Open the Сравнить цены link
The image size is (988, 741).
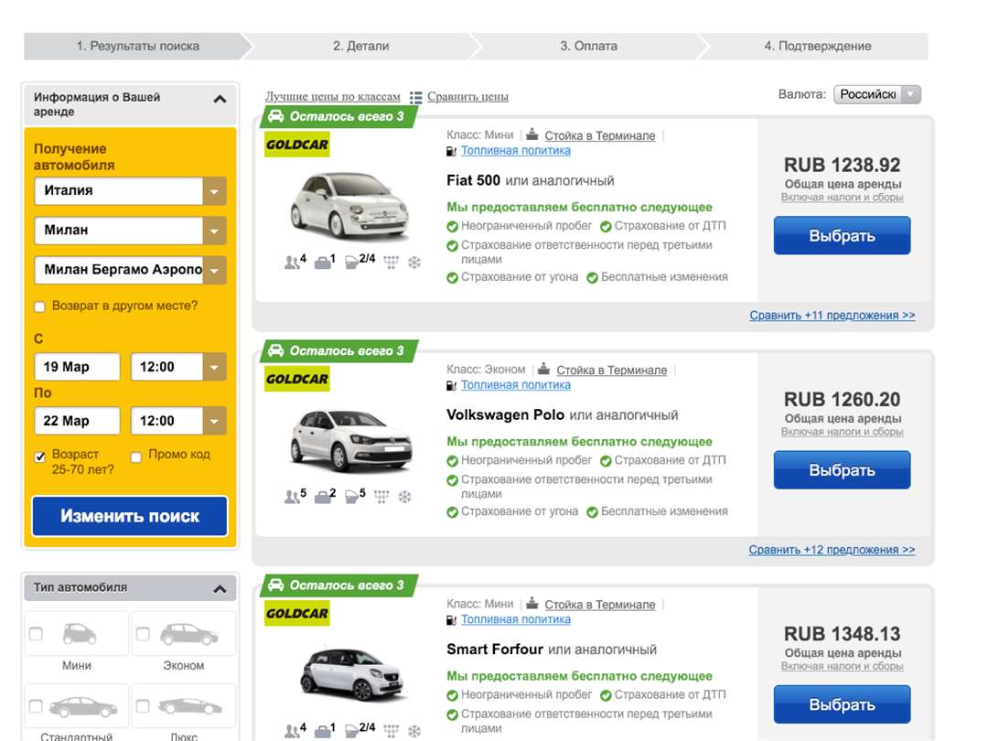(467, 96)
